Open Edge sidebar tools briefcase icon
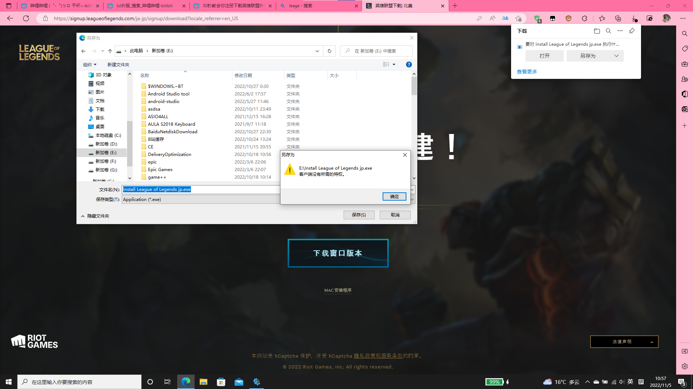Viewport: 693px width, 389px height. coord(685,64)
